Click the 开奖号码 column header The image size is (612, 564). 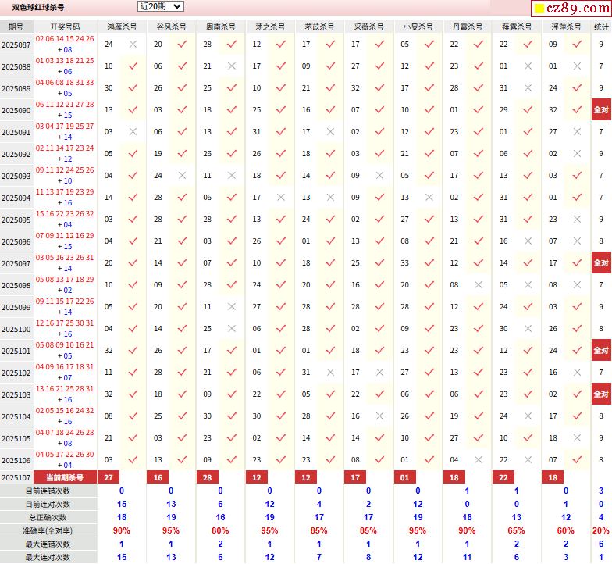pos(65,27)
